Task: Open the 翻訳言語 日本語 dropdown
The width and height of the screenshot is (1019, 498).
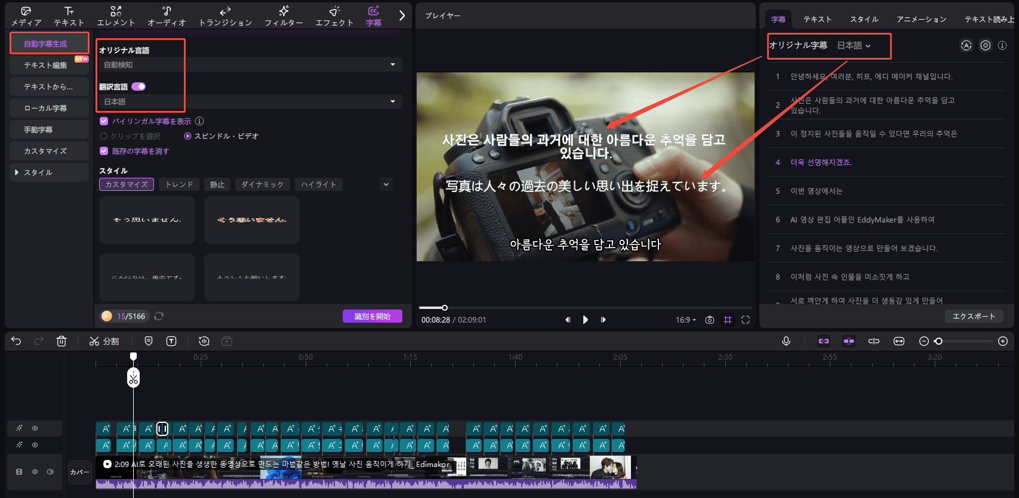Action: coord(250,101)
